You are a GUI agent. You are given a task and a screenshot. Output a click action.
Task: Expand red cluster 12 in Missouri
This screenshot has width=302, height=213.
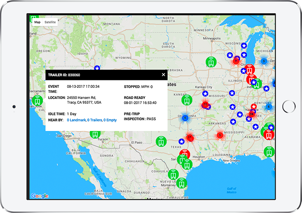tap(205, 105)
